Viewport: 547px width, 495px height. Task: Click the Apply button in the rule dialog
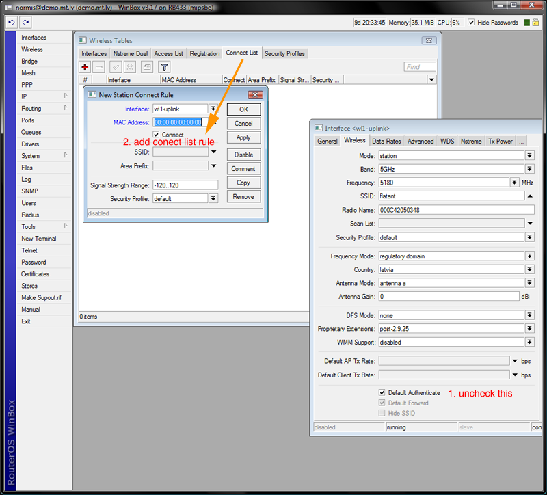(243, 137)
